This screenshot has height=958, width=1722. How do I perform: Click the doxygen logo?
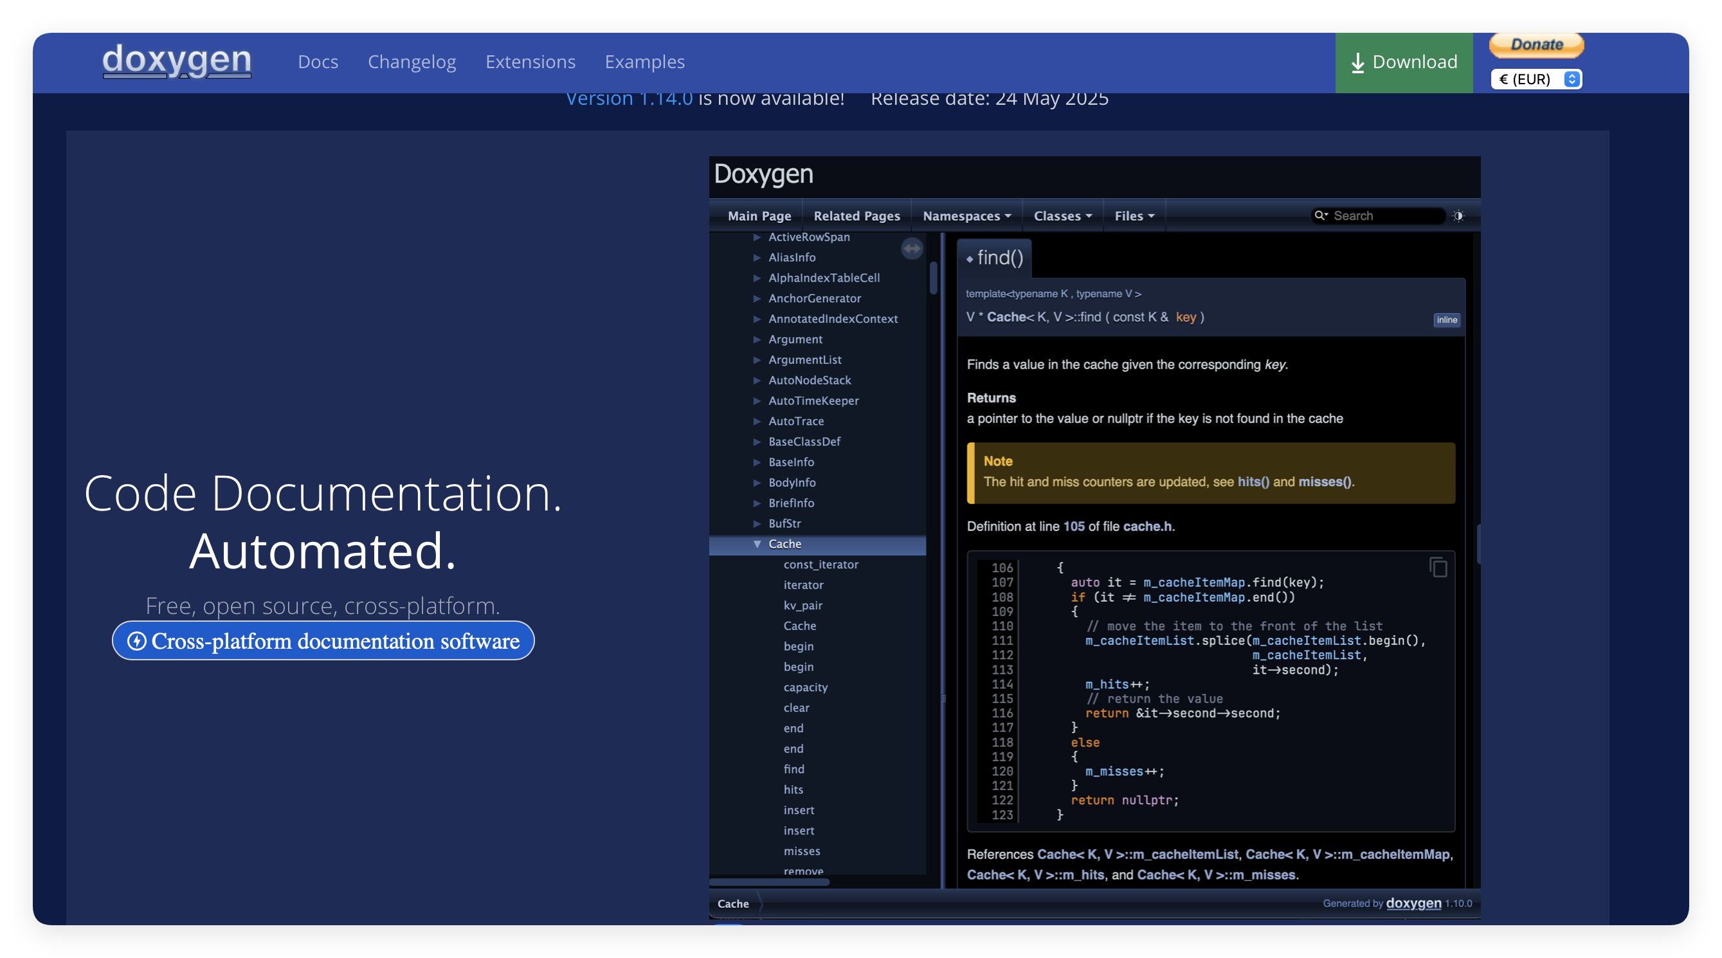click(x=176, y=61)
